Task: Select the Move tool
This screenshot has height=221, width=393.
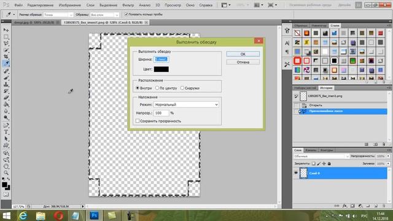Action: [x=6, y=30]
